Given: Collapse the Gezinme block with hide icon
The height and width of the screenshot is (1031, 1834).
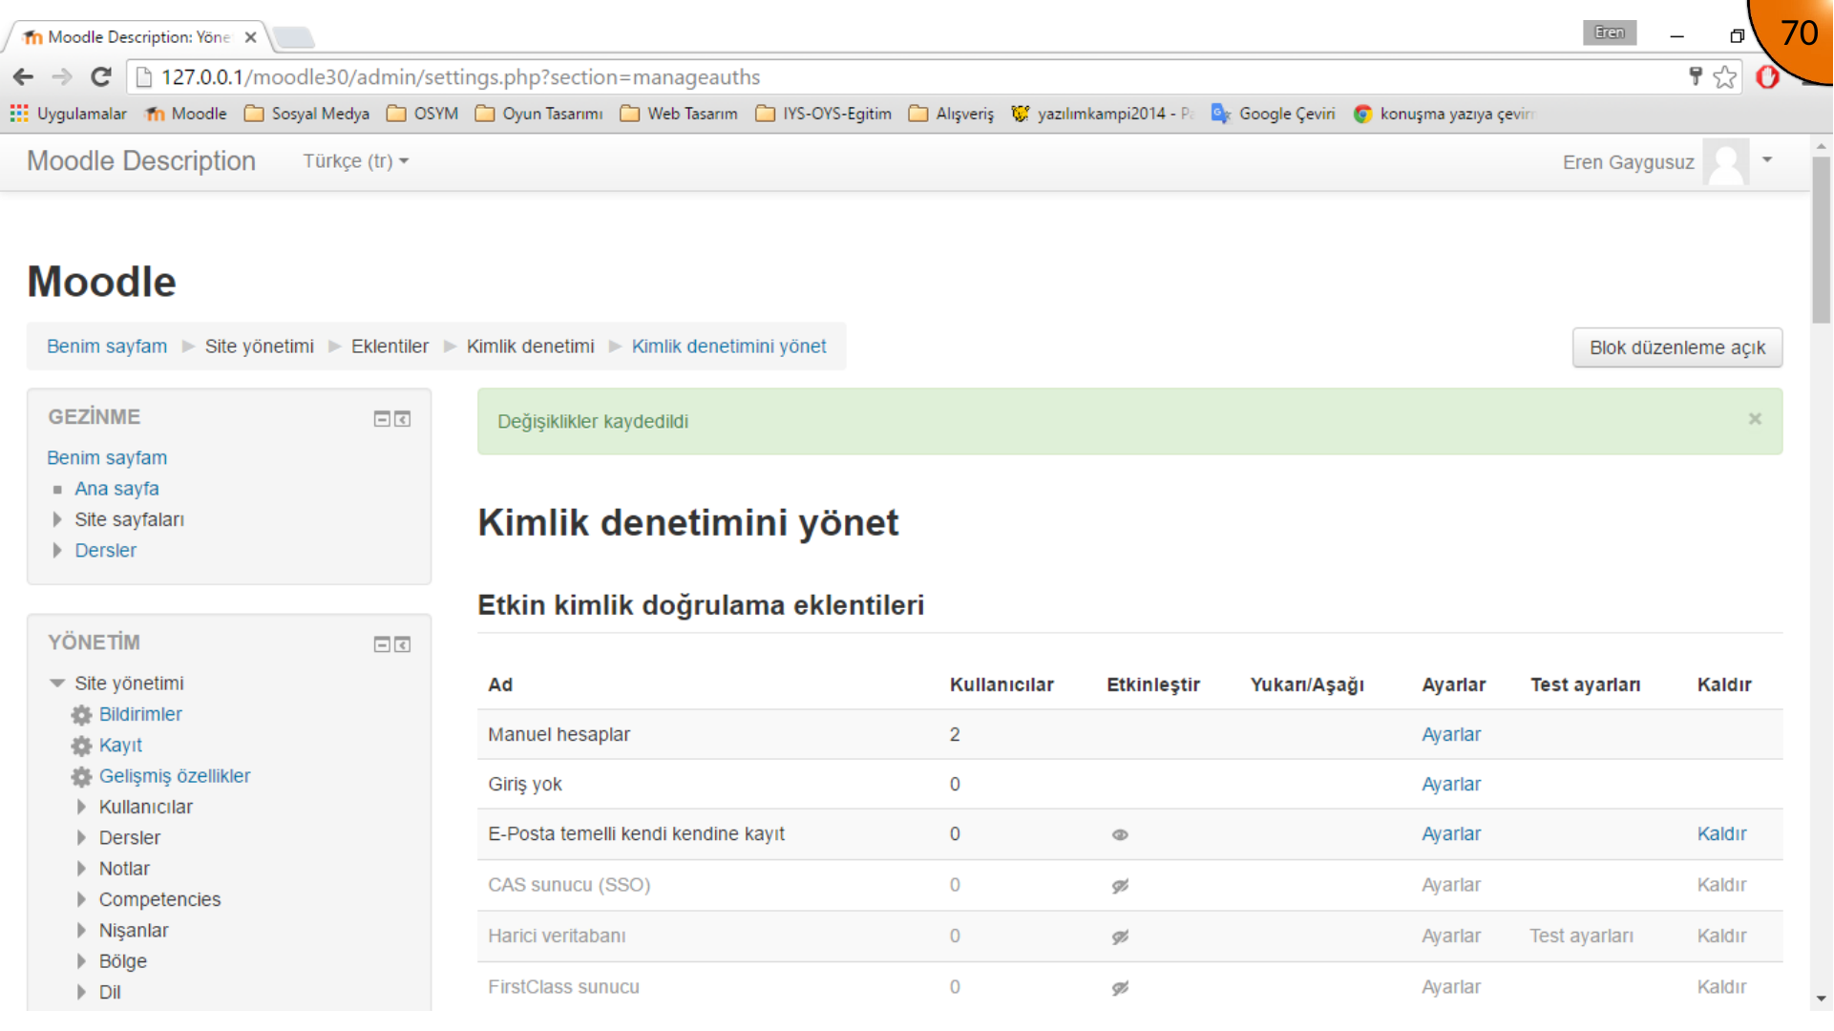Looking at the screenshot, I should tap(382, 419).
